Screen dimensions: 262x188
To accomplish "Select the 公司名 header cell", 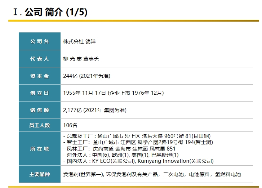I will [40, 41].
